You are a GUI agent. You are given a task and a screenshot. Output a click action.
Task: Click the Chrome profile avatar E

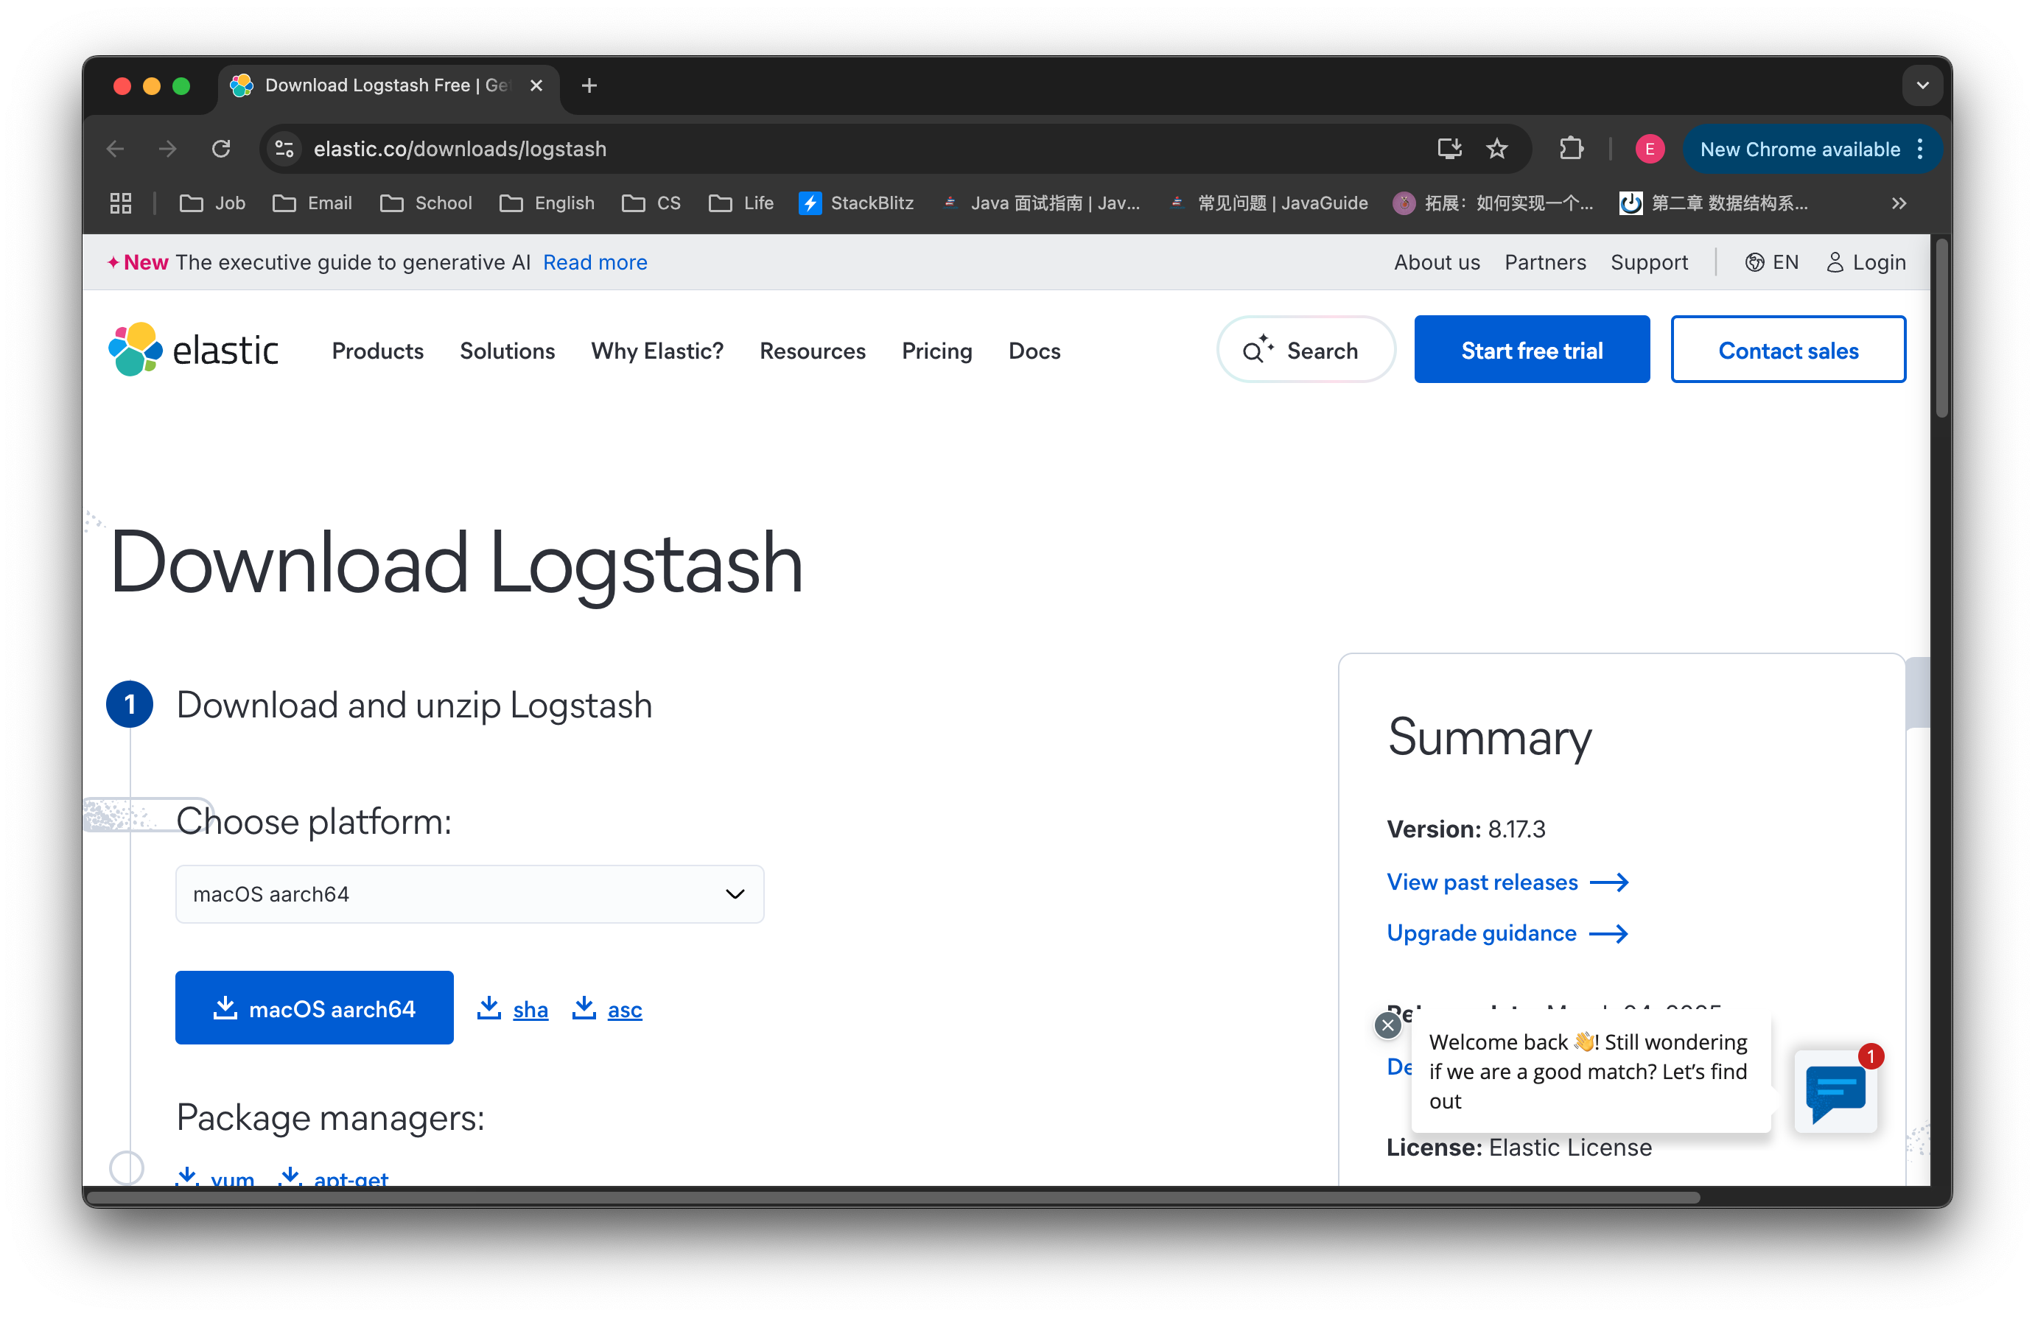[x=1650, y=149]
